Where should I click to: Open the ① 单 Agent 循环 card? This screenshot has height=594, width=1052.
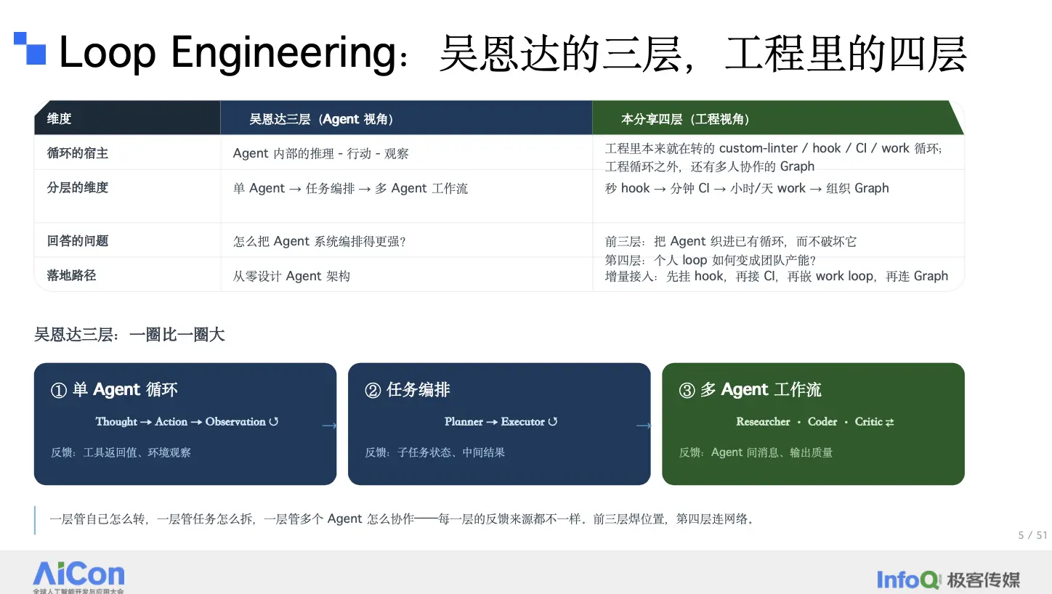(x=185, y=424)
